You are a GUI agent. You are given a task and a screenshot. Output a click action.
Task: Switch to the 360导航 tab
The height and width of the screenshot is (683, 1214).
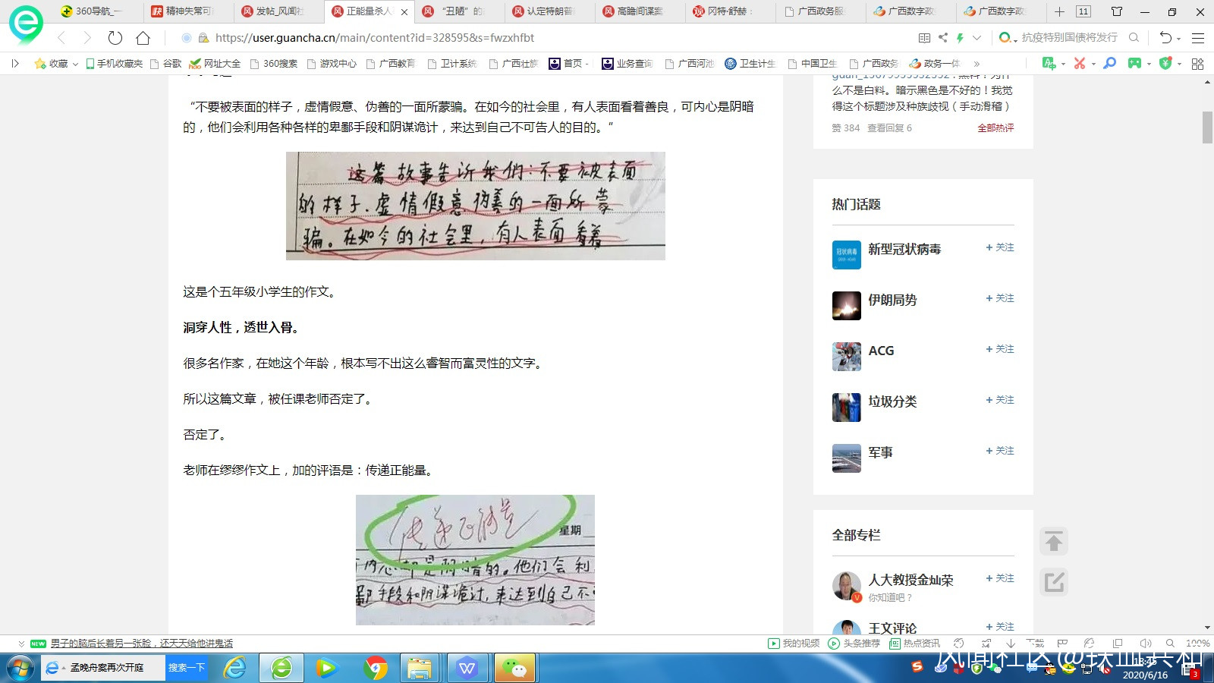97,11
